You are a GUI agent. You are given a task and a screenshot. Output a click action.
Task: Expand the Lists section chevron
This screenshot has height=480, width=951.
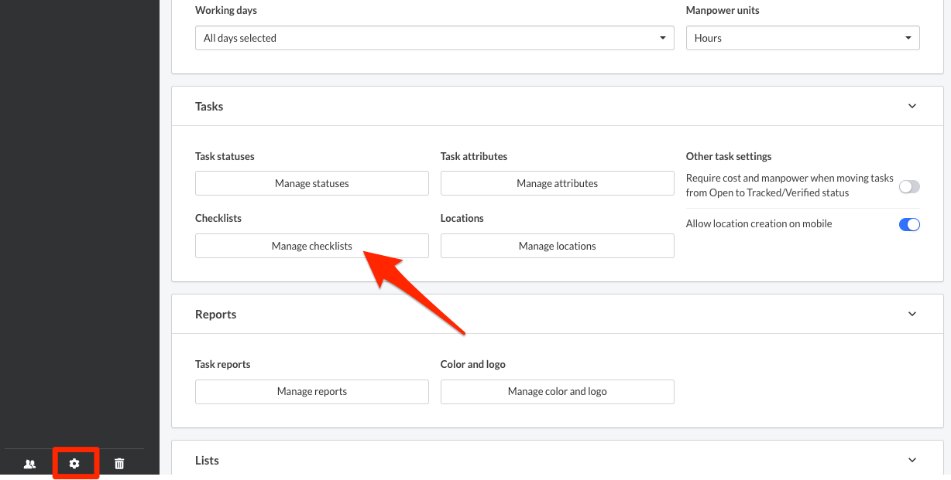[x=912, y=460]
